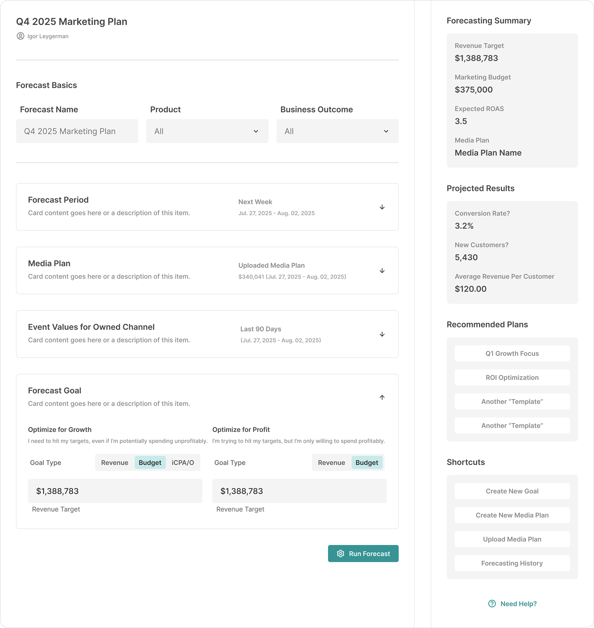
Task: Collapse the Forecast Goal card arrow
Action: pos(382,397)
